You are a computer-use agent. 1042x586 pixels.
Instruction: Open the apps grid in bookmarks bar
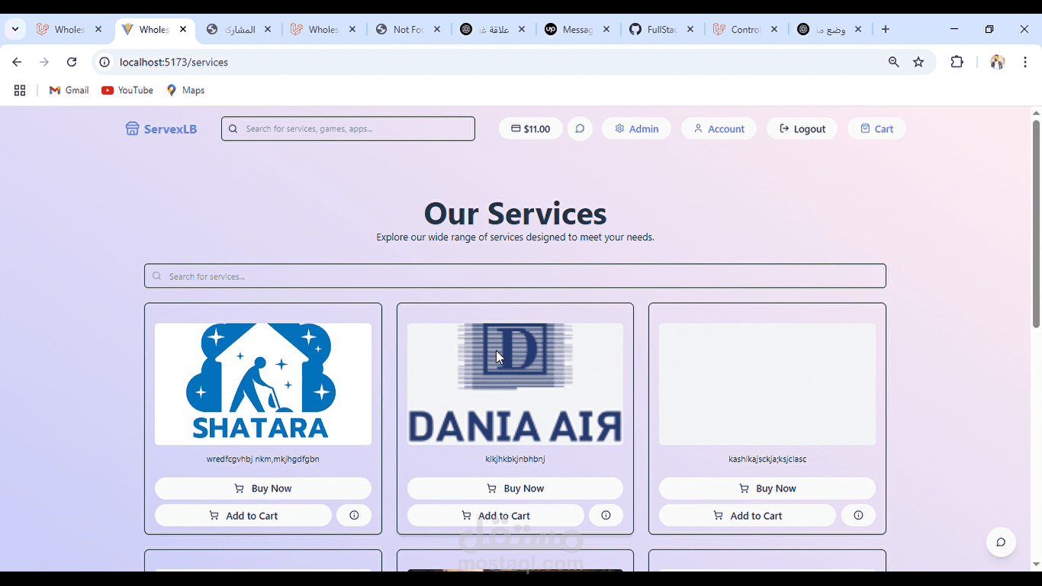(20, 90)
